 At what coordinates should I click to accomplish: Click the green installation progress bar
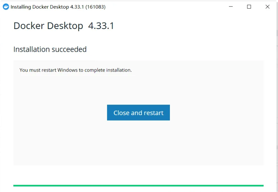(x=138, y=186)
